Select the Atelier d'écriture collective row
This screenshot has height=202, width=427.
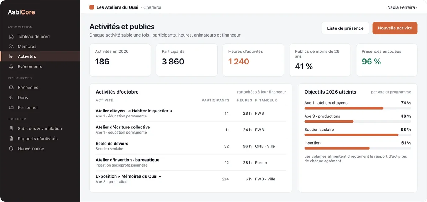click(191, 130)
